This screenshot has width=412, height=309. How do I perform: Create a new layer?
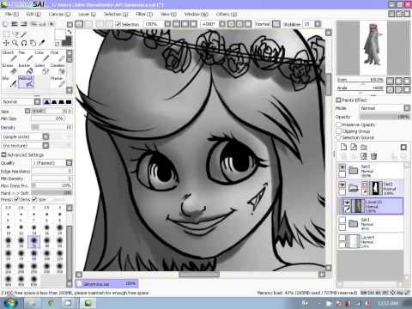343,147
